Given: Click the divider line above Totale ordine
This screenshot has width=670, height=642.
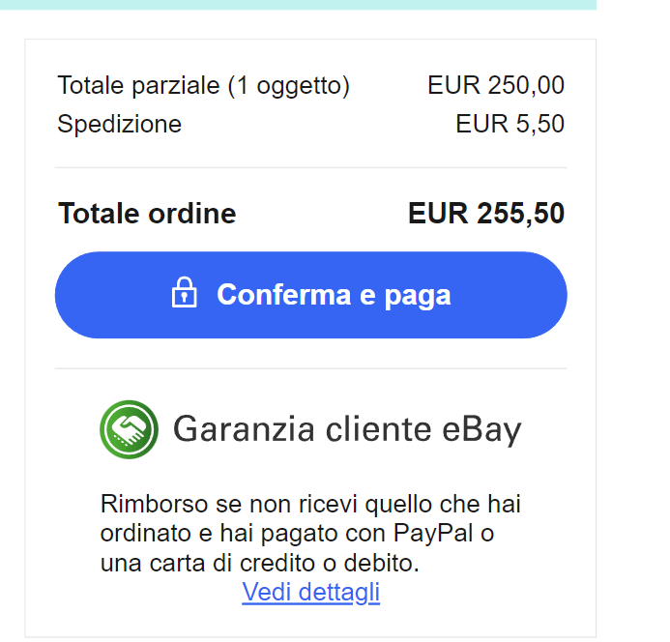Looking at the screenshot, I should click(x=311, y=167).
